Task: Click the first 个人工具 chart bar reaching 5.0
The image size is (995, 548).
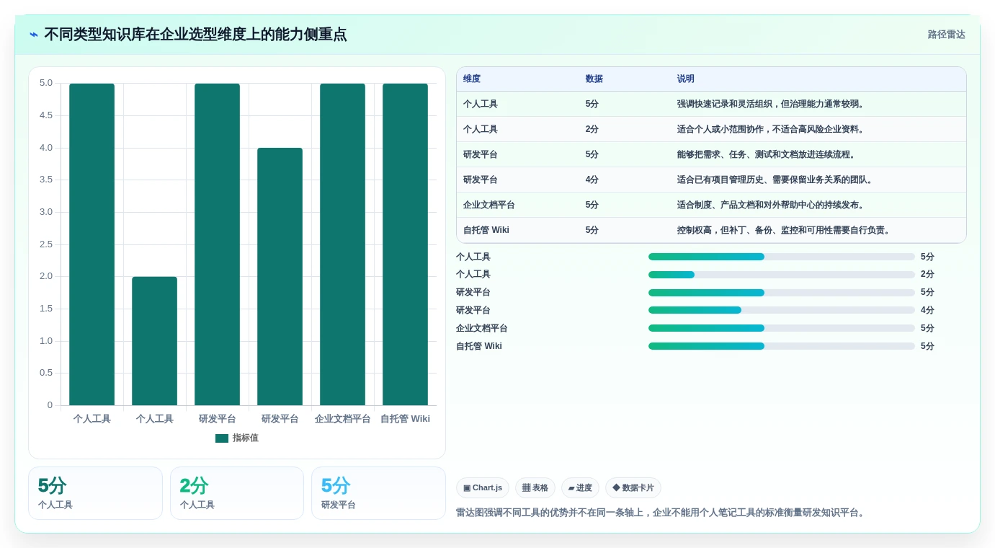Action: point(92,244)
